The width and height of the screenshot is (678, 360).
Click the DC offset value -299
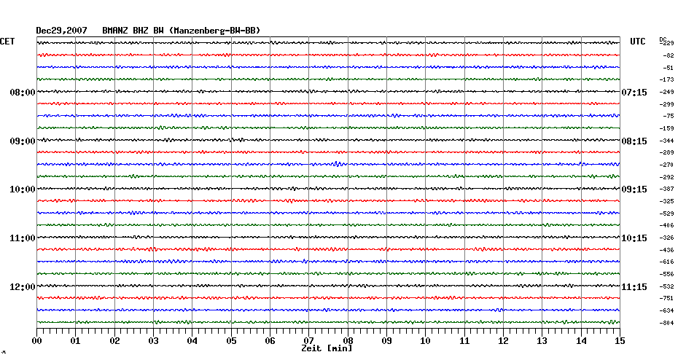[667, 104]
